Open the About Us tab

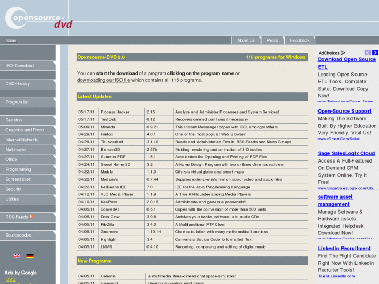tap(246, 40)
